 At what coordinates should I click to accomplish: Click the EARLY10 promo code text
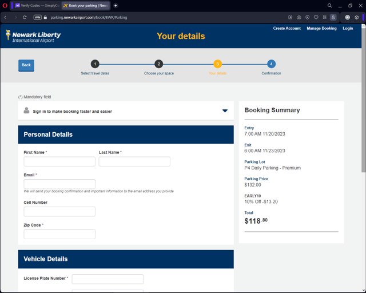tap(253, 196)
